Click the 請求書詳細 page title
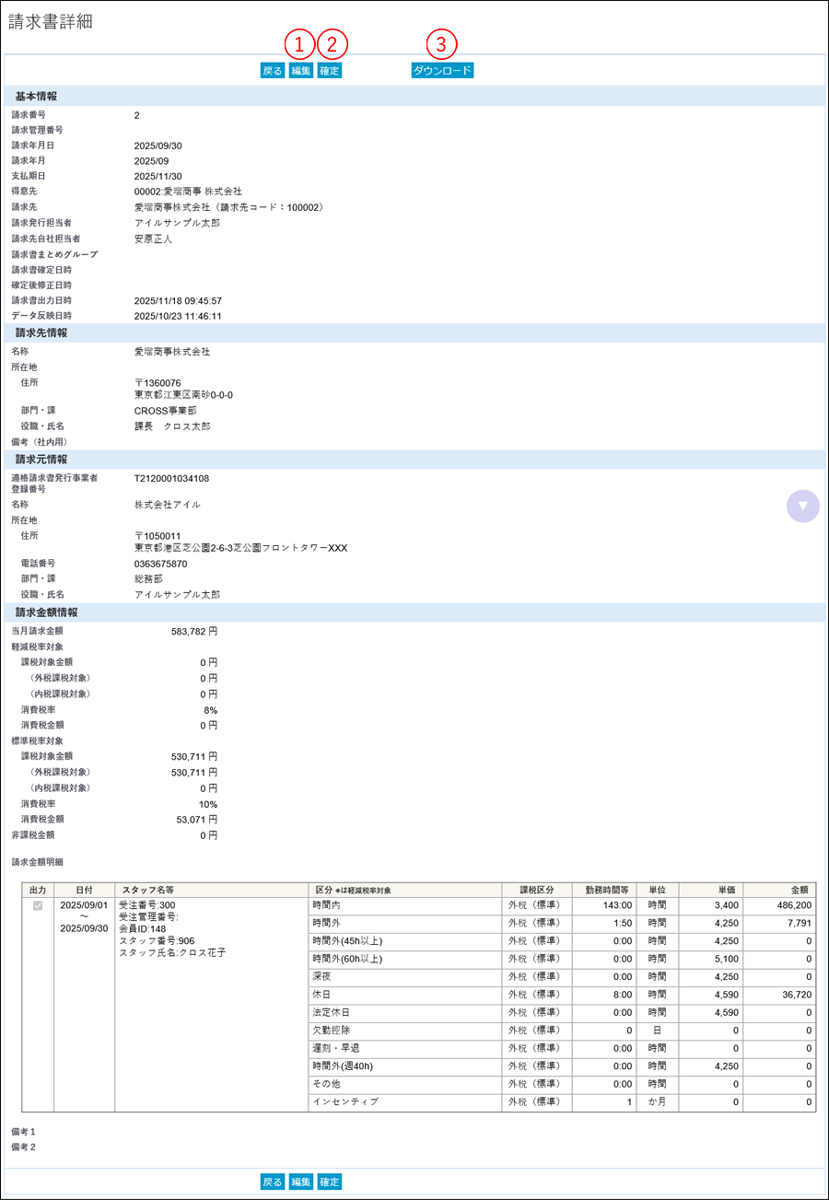The image size is (829, 1200). pyautogui.click(x=51, y=22)
